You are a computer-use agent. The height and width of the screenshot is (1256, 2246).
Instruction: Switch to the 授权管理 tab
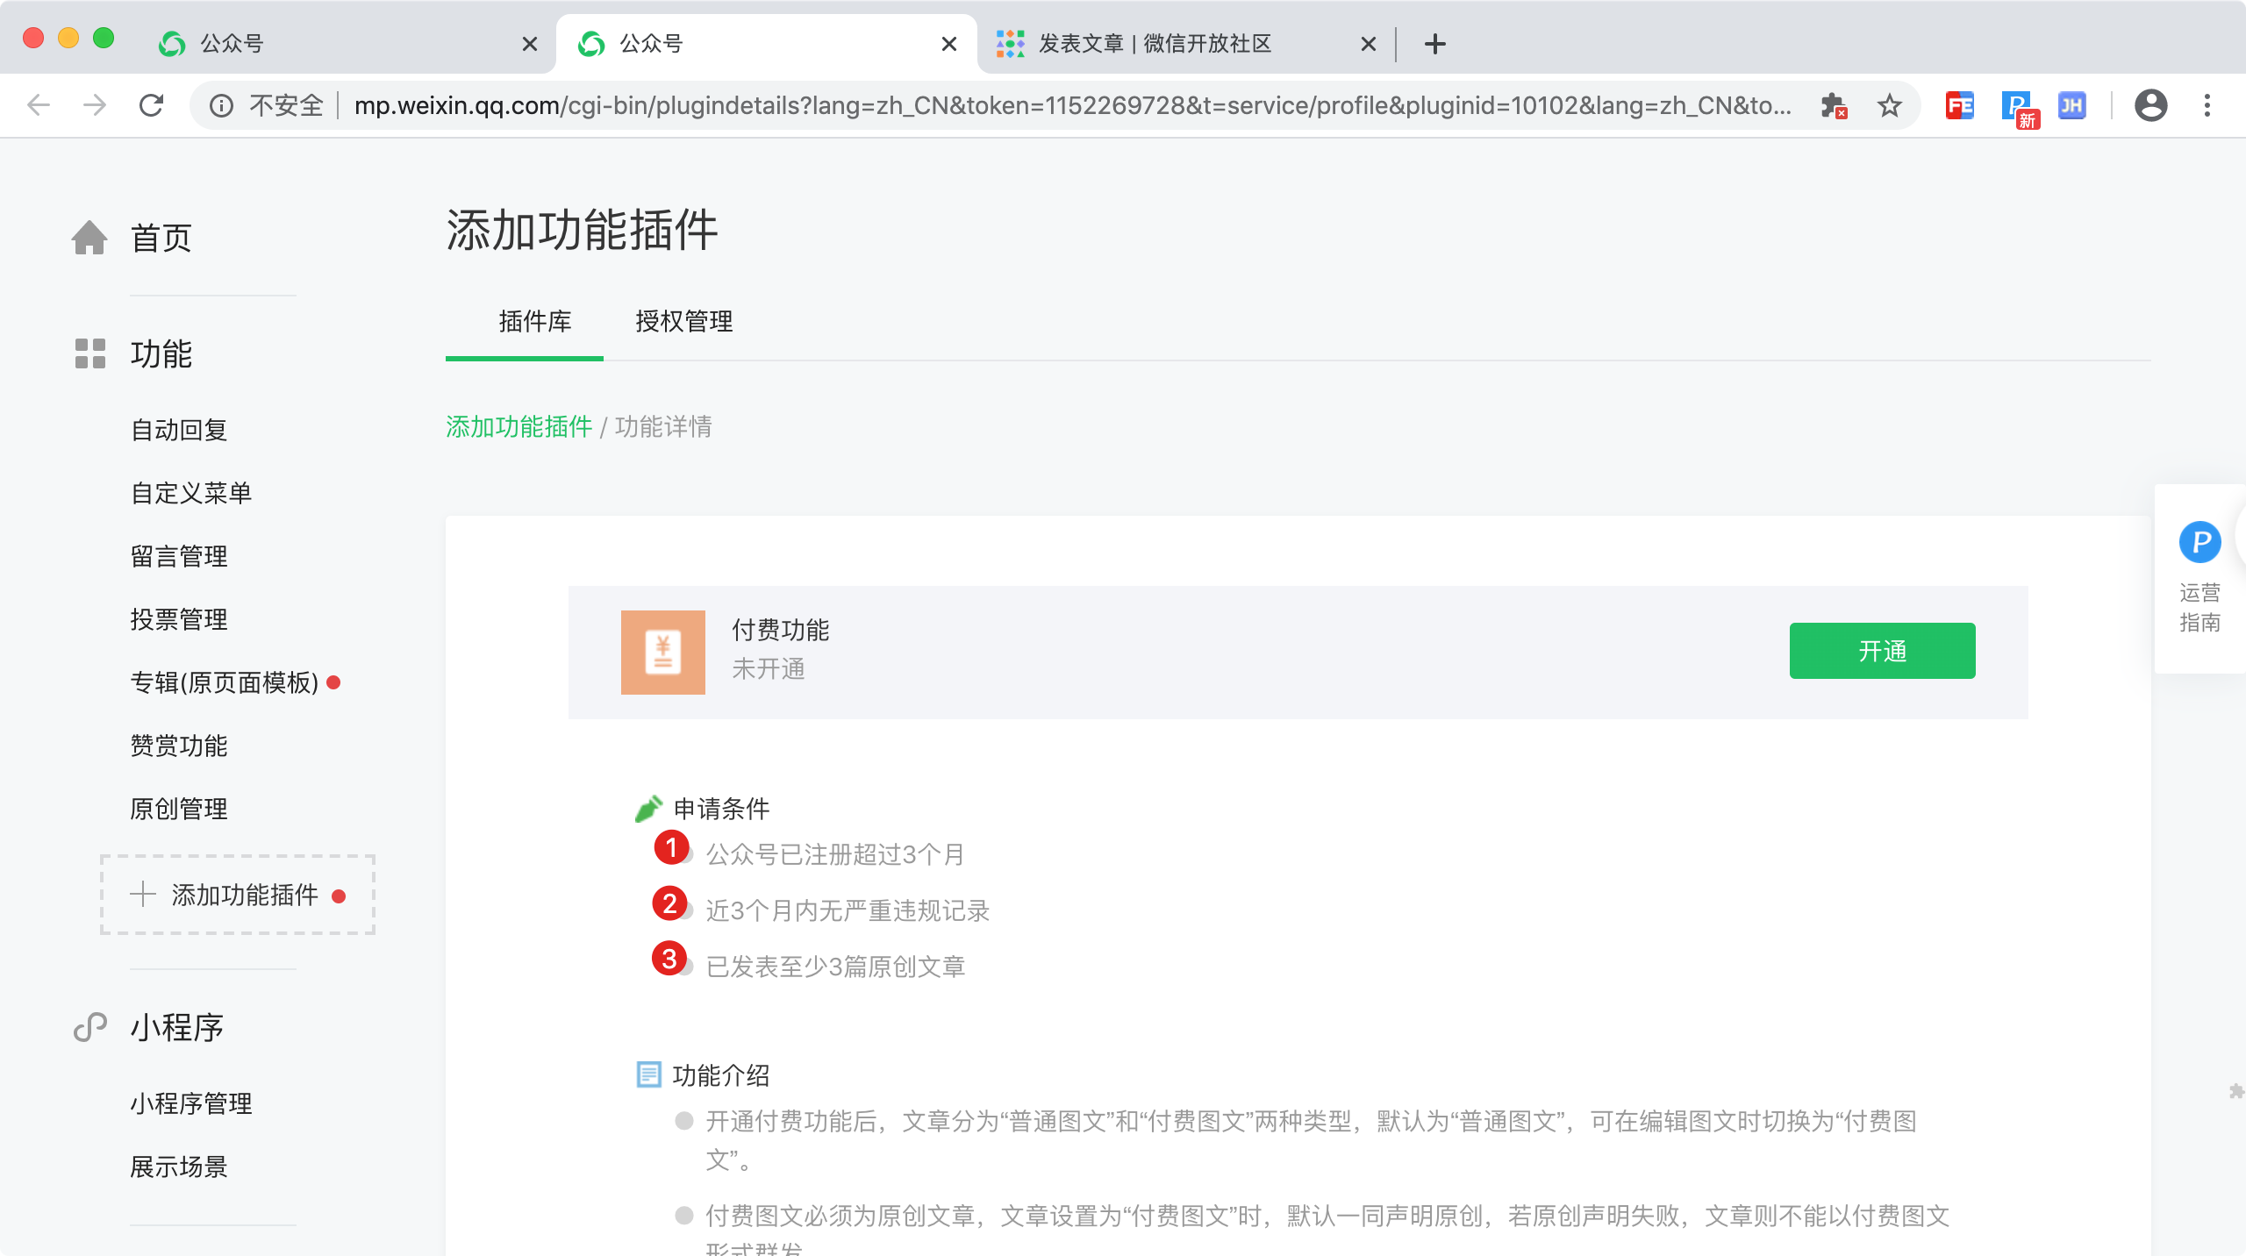pos(683,322)
